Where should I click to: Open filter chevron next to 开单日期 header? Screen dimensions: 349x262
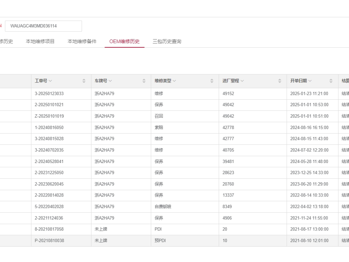(x=310, y=81)
